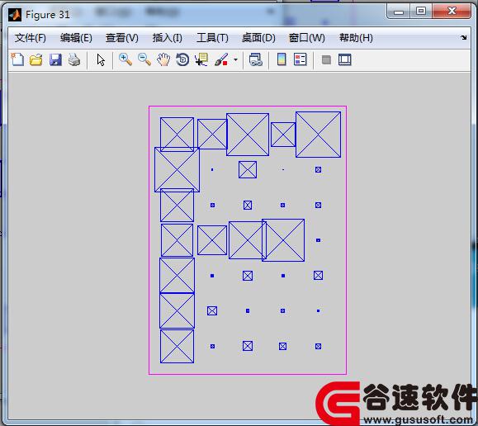Screen dimensions: 478x426
Task: Open the 工具(T) menu
Action: click(212, 38)
